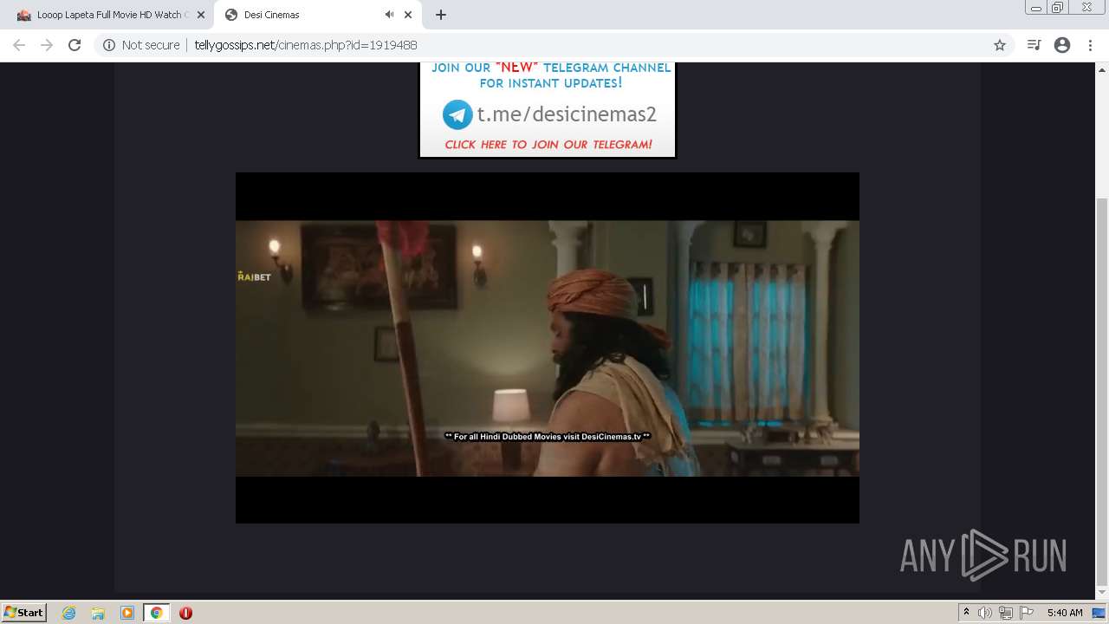Launch Internet Explorer from taskbar
Viewport: 1109px width, 624px height.
tap(69, 613)
